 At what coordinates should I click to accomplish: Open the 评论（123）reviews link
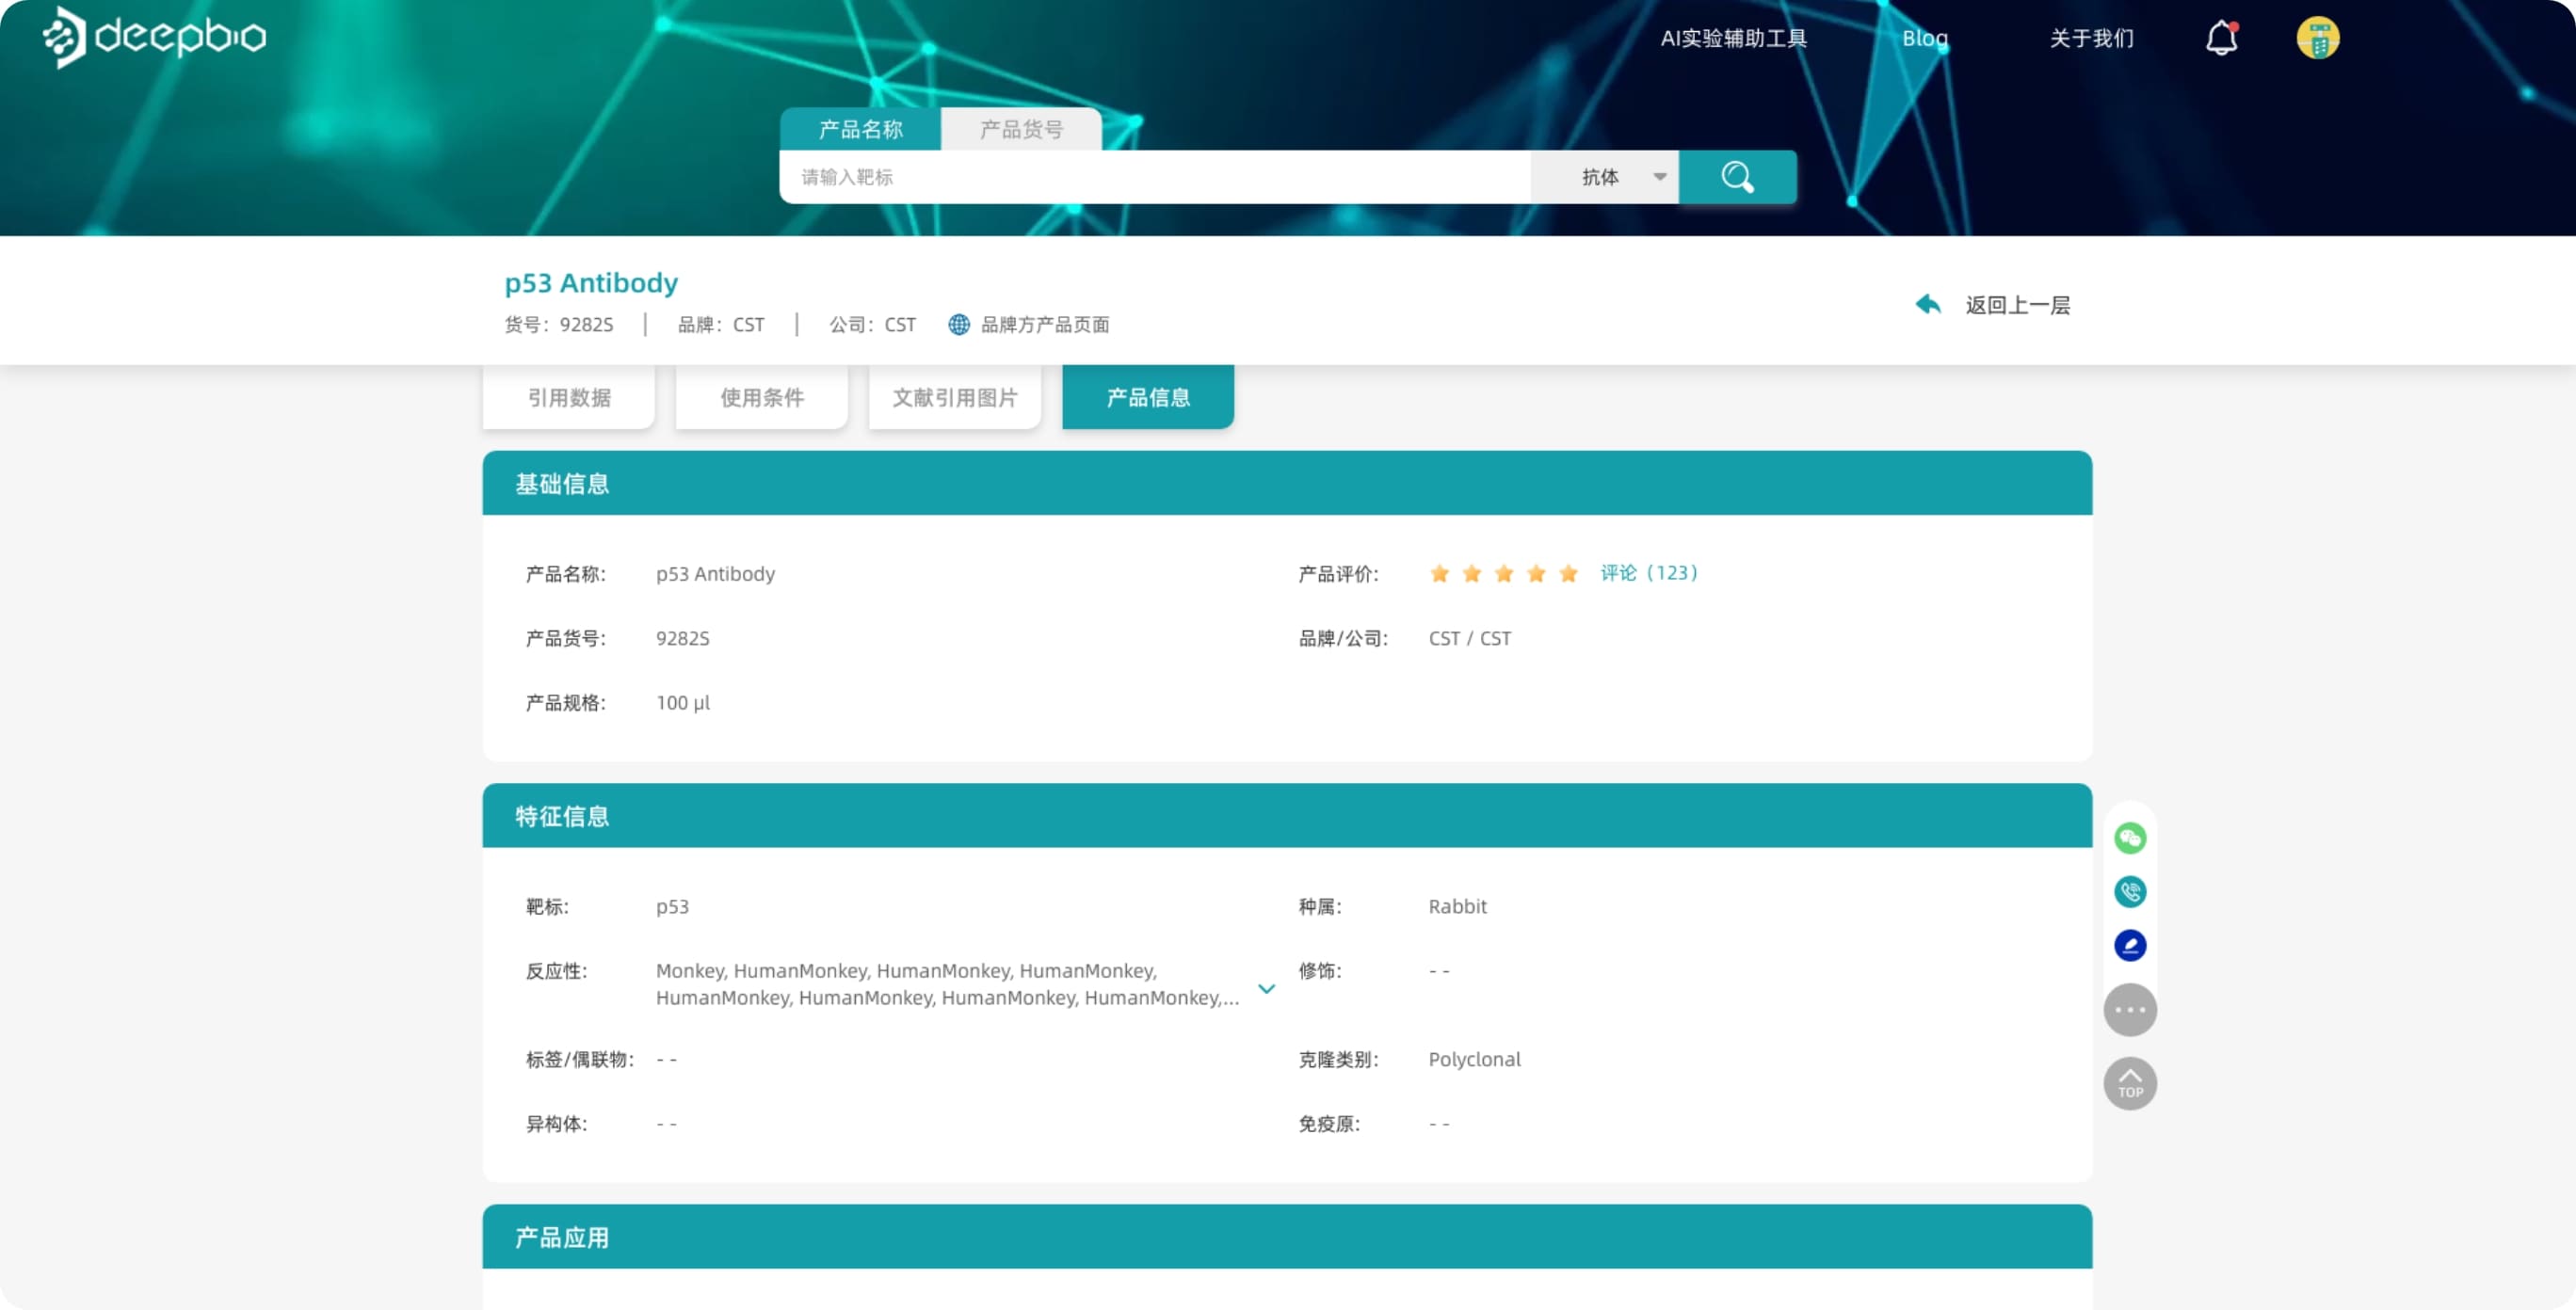[1648, 572]
